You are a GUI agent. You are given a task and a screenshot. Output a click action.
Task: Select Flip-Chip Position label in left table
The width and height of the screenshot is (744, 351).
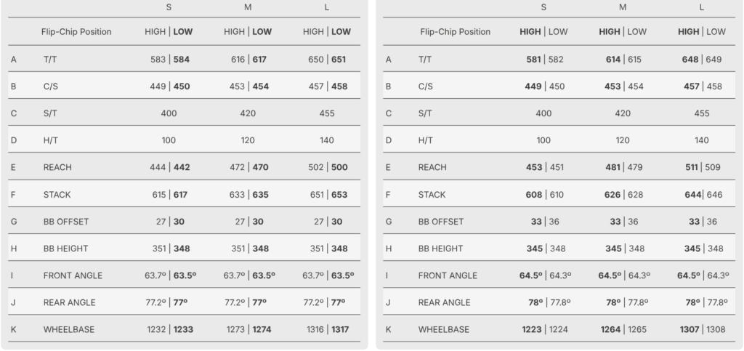[x=77, y=32]
